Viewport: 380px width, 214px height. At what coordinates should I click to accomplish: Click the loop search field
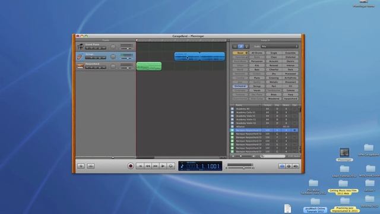pyautogui.click(x=273, y=156)
